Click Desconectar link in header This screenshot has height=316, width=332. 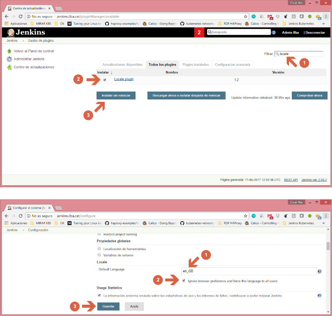[x=315, y=32]
